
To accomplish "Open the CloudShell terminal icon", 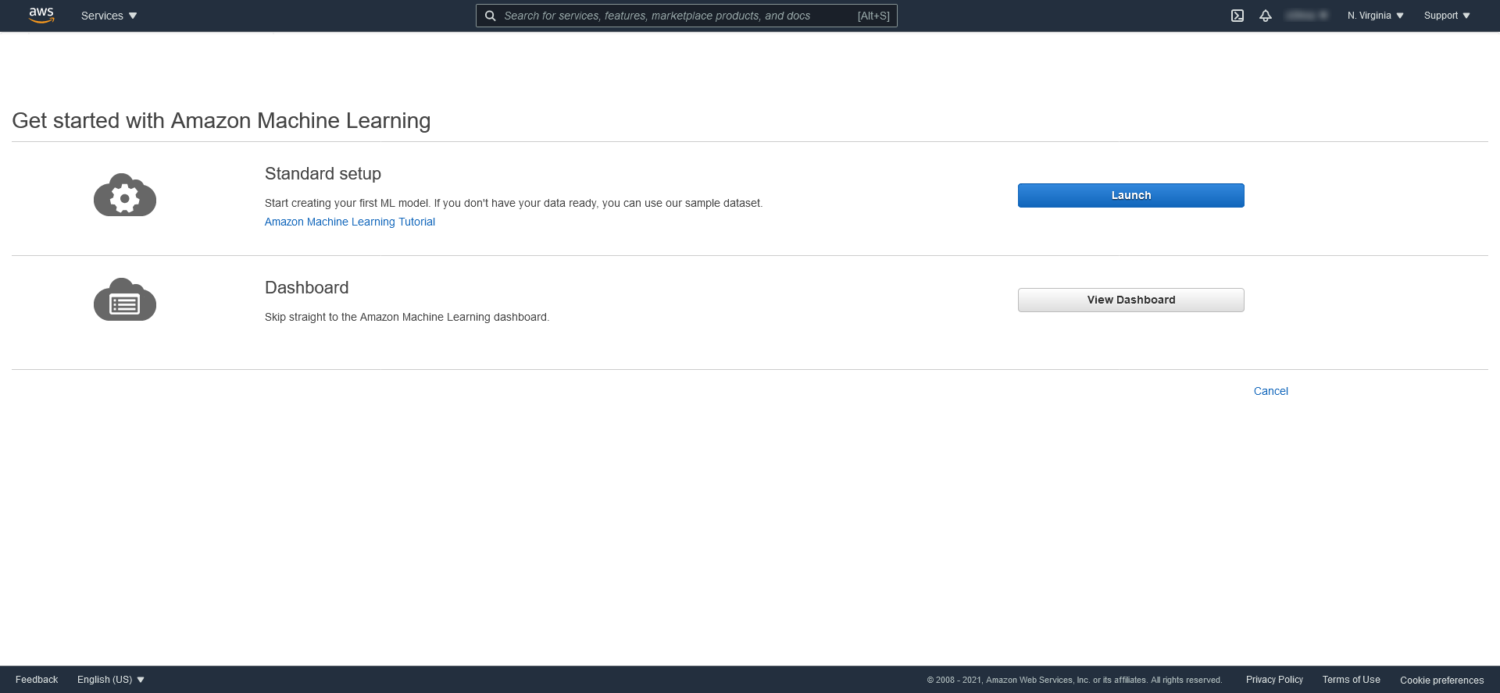I will point(1237,16).
